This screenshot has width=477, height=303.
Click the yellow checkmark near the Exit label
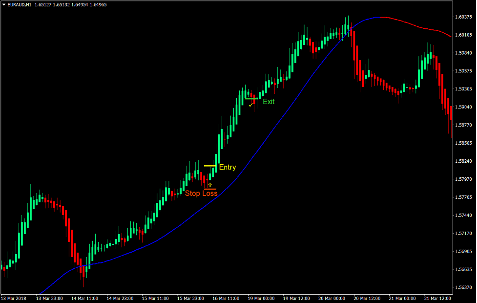250,105
